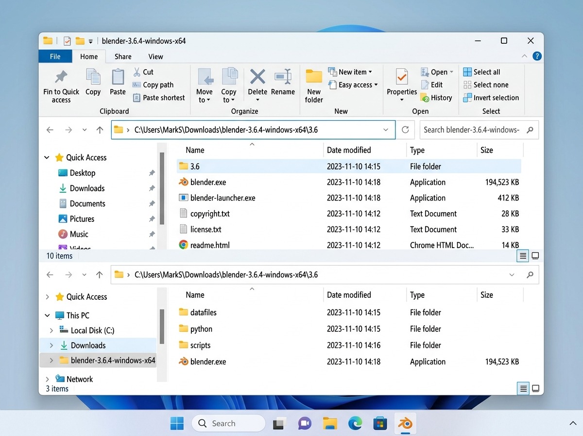Screen dimensions: 583x436
Task: Choose Paste shortcut in ribbon
Action: 158,97
